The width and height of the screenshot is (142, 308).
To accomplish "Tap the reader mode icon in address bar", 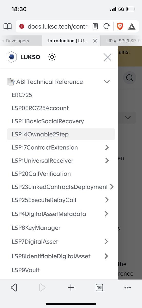I will click(x=95, y=26).
